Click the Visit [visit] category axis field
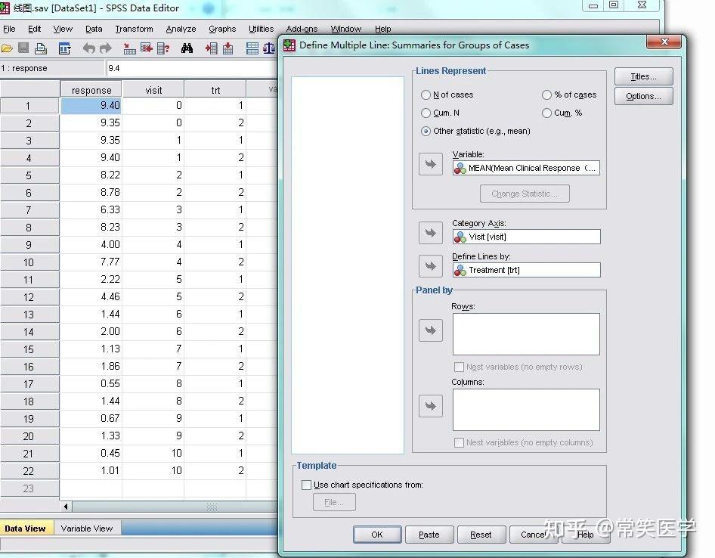715x558 pixels. coord(526,237)
